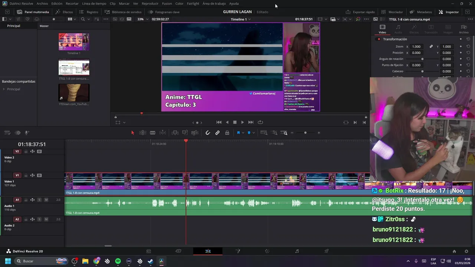Open the Biblioteca de sonidos panel
The width and height of the screenshot is (475, 267).
pos(123,12)
